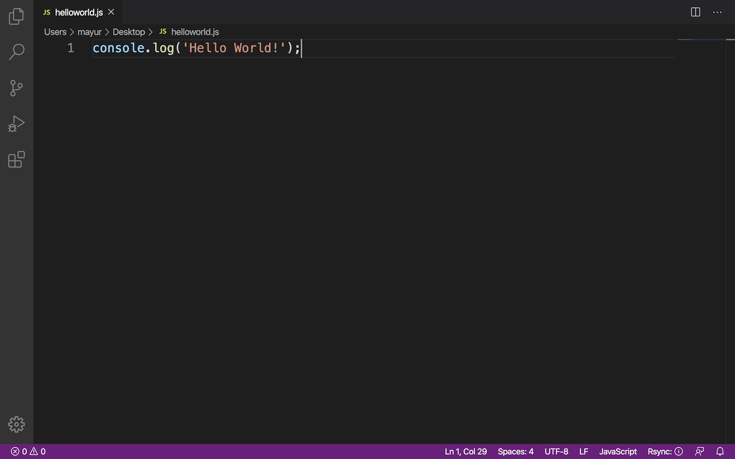Click the mayur breadcrumb segment

(x=90, y=32)
